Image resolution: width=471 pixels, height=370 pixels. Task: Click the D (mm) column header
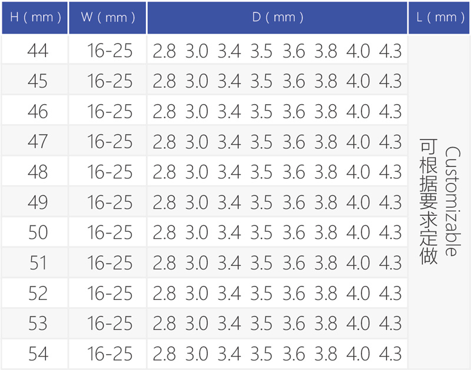pyautogui.click(x=277, y=17)
